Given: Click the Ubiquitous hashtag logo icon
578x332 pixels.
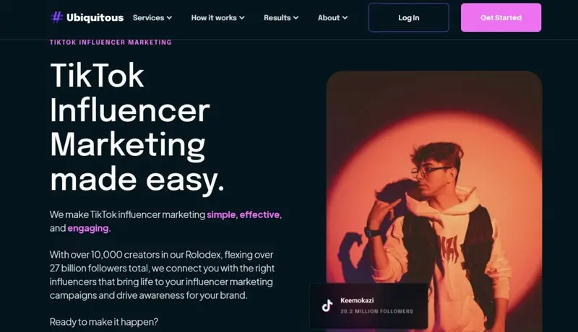Looking at the screenshot, I should [x=56, y=17].
